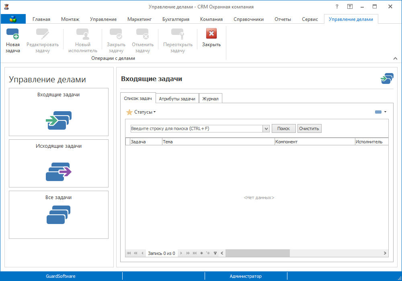
Task: Collapse the ribbon with the chevron
Action: 395,58
